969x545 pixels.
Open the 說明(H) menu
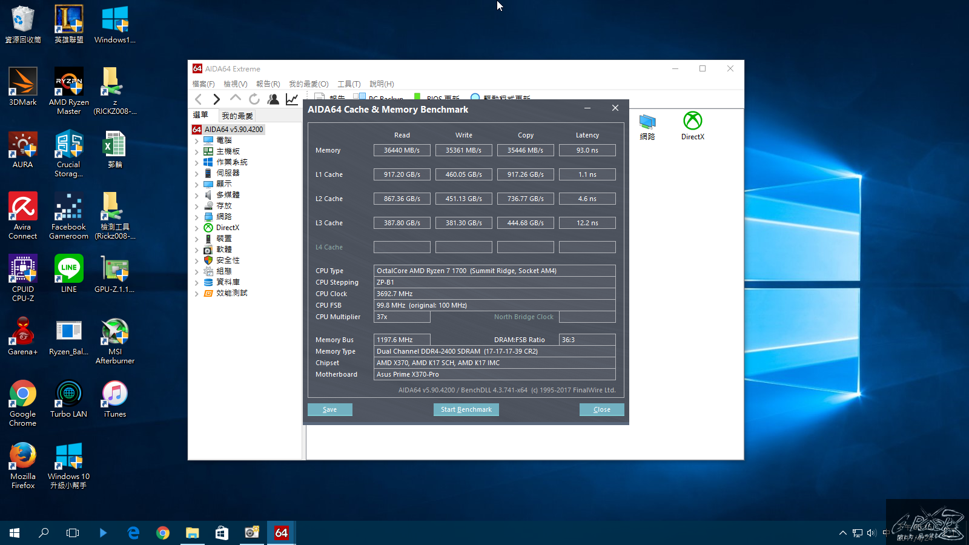click(382, 84)
